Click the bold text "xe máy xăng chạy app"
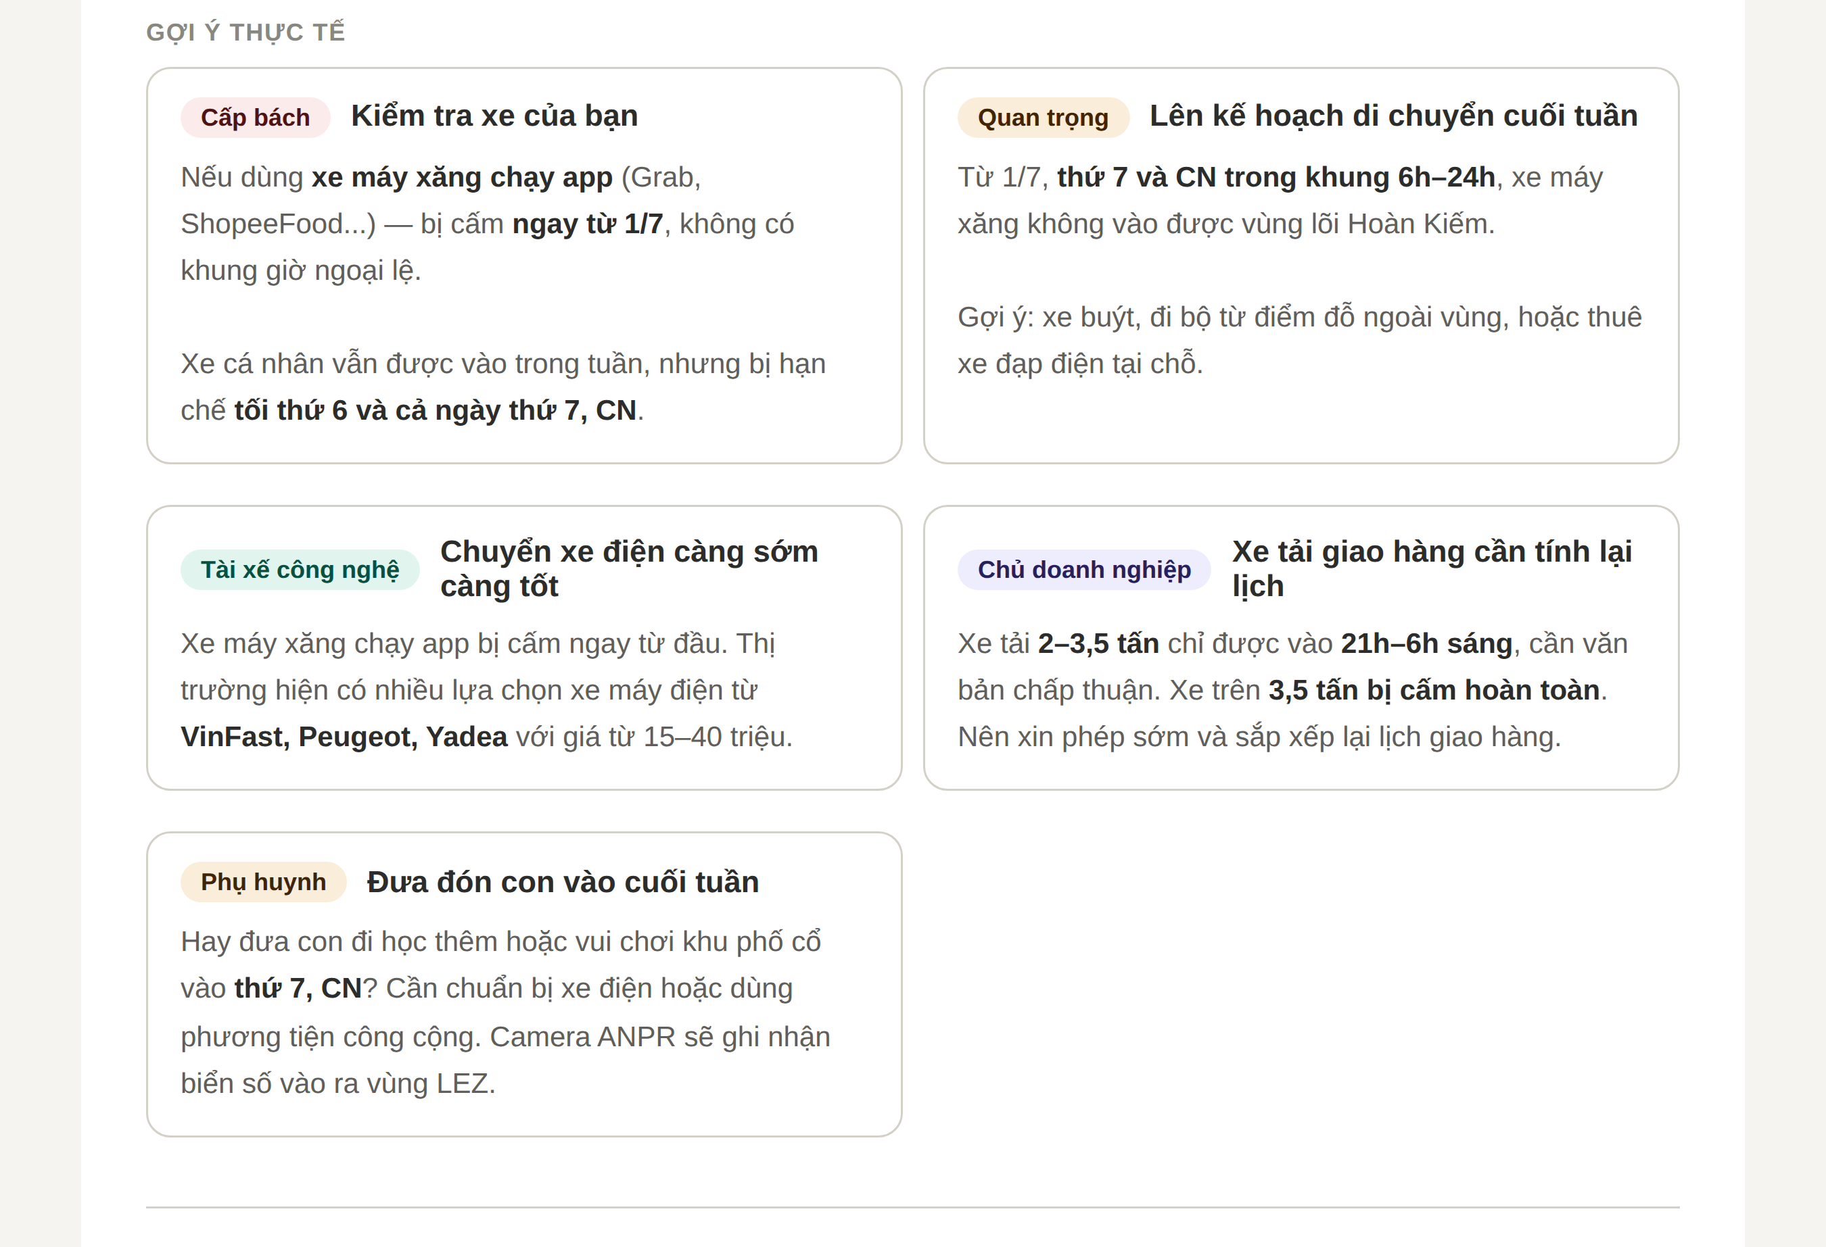Image resolution: width=1826 pixels, height=1247 pixels. 462,178
